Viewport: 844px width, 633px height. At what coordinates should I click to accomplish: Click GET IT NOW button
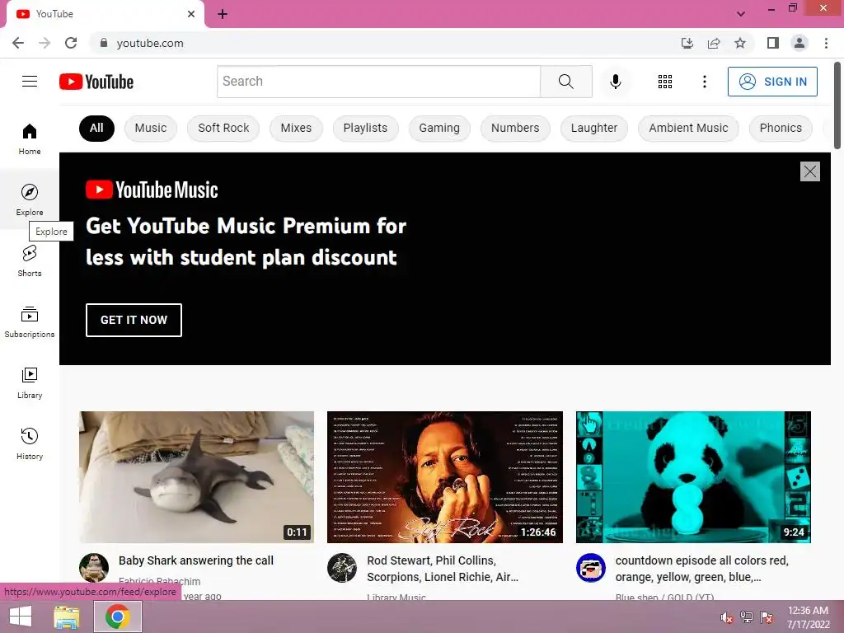tap(134, 320)
